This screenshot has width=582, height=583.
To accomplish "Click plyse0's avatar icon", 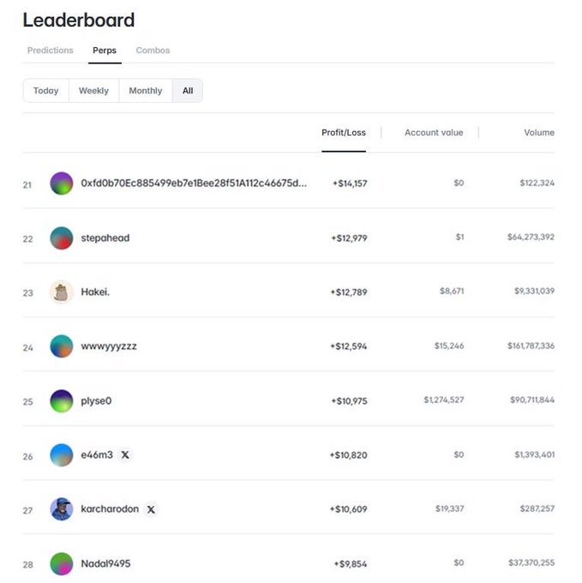I will coord(62,401).
